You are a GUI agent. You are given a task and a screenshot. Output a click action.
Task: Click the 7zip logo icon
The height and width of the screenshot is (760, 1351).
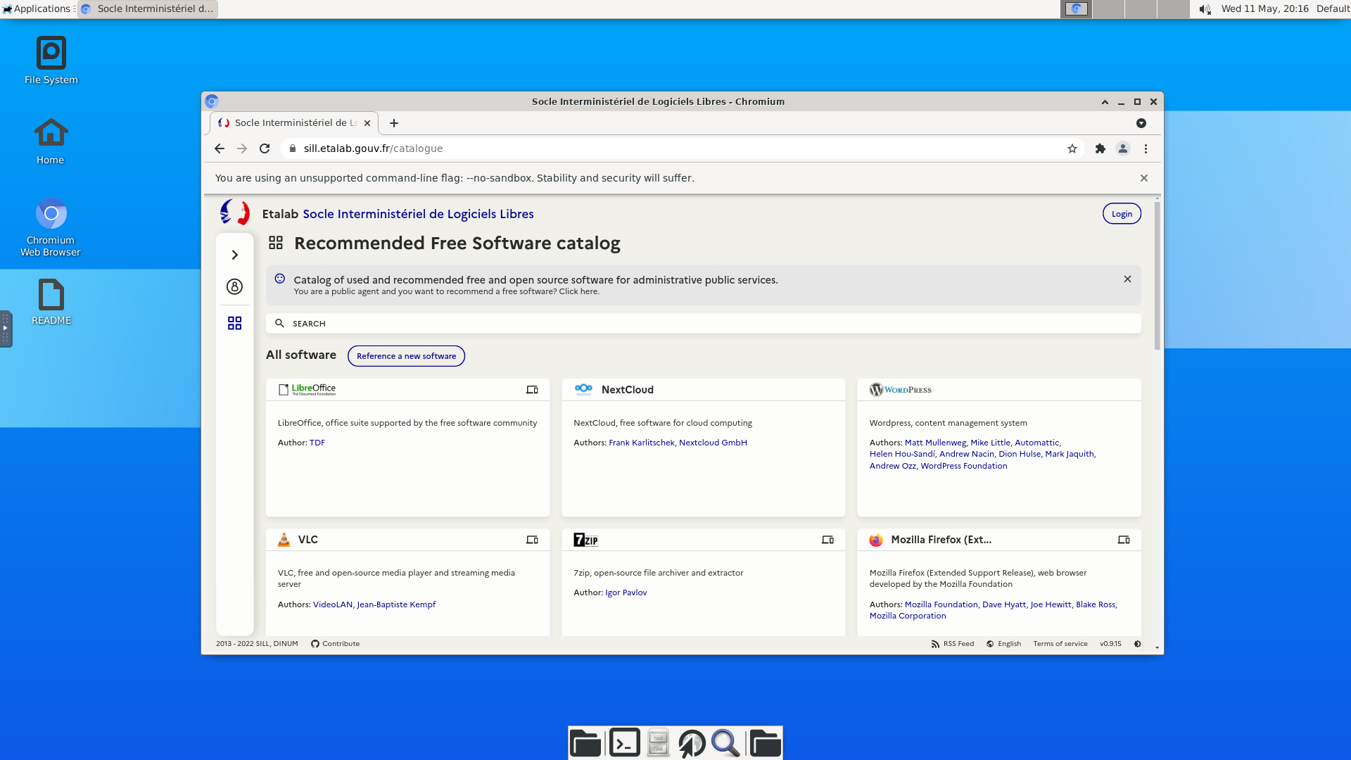(585, 539)
